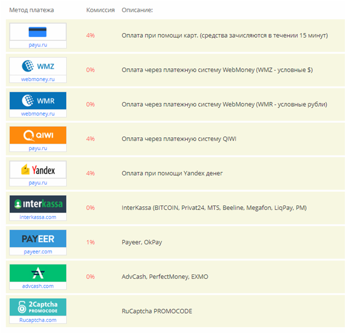Click WMR 'условные рубли' description text
Viewport: 346px width, 334px height.
point(224,104)
